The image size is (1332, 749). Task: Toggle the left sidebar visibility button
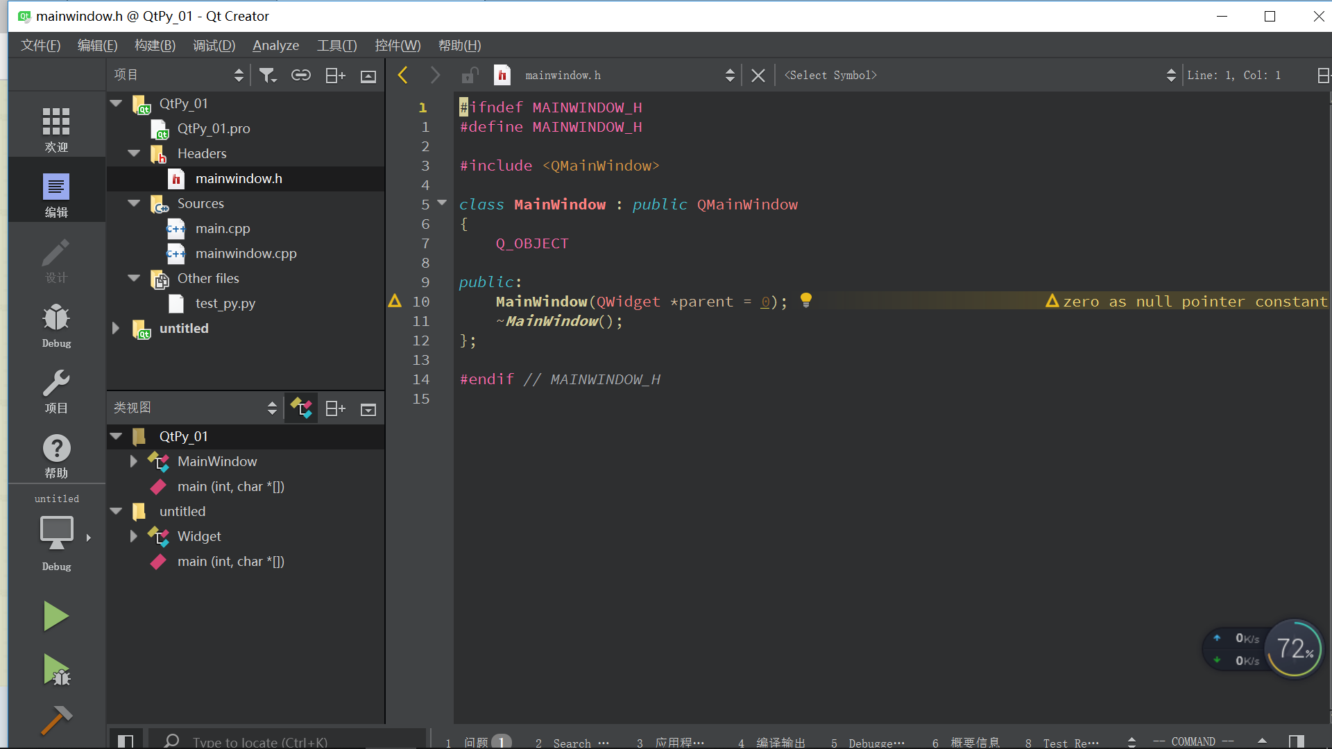[126, 741]
